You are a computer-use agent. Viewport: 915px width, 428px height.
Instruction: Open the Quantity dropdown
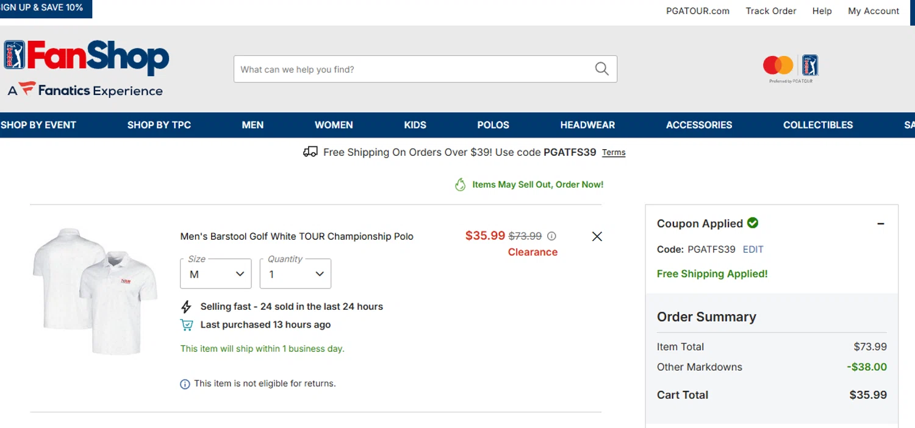point(295,274)
